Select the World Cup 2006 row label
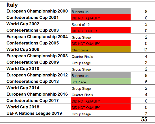Image resolution: width=155 pixels, height=124 pixels. pos(23,49)
